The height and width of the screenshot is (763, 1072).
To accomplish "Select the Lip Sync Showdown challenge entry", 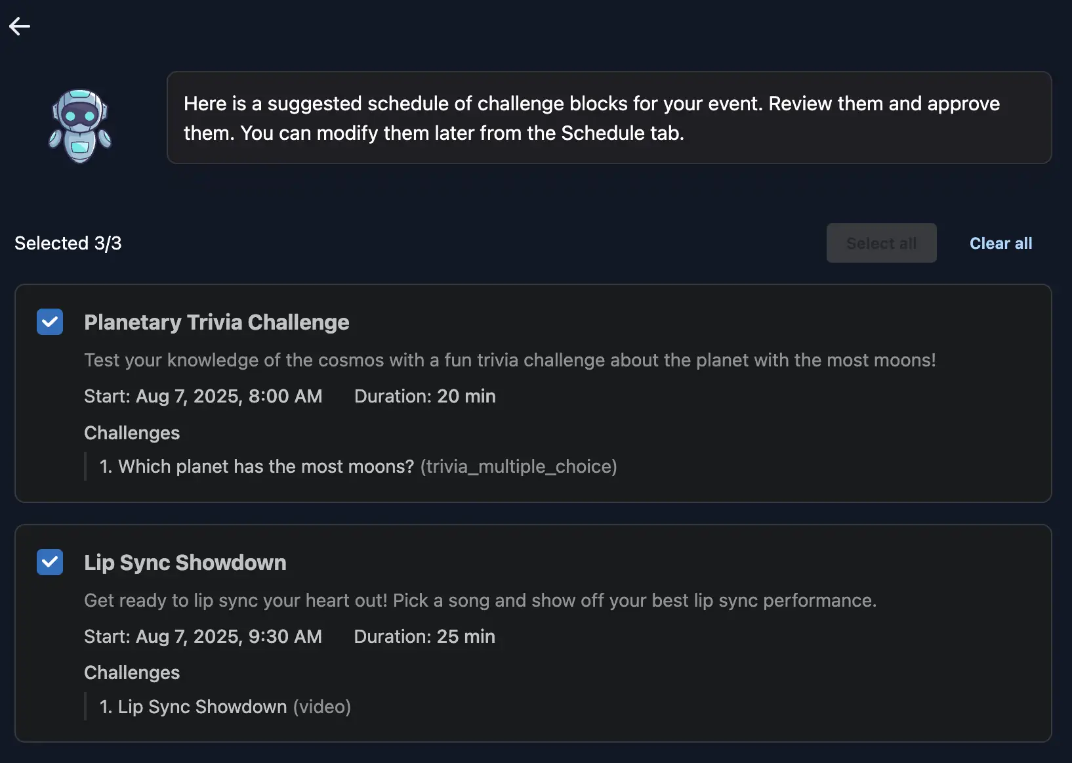I will click(x=201, y=707).
